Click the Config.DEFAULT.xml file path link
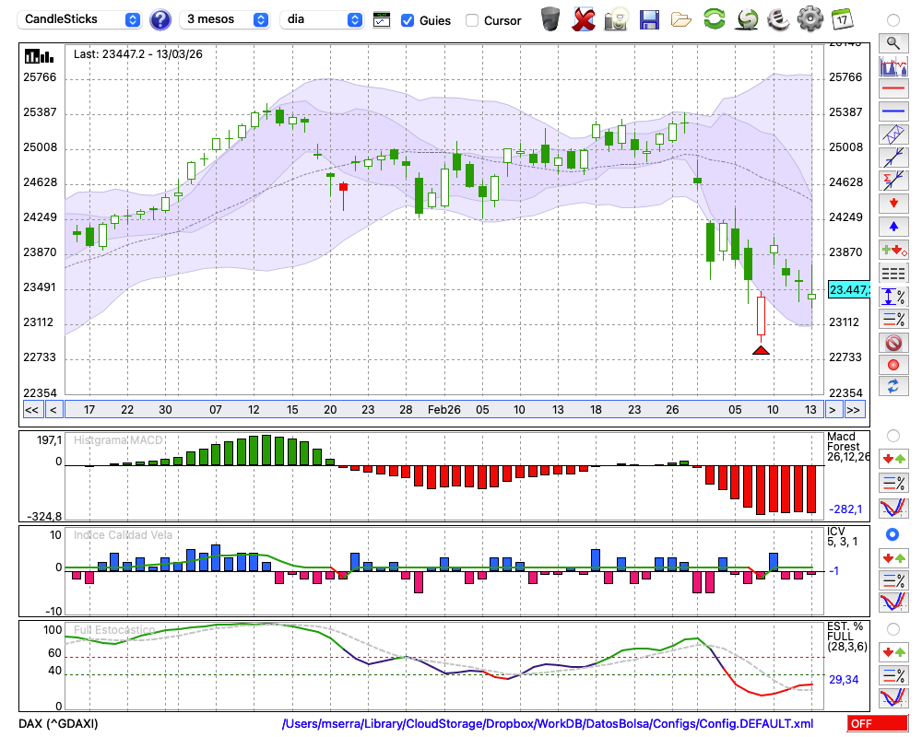Image resolution: width=922 pixels, height=737 pixels. tap(548, 724)
